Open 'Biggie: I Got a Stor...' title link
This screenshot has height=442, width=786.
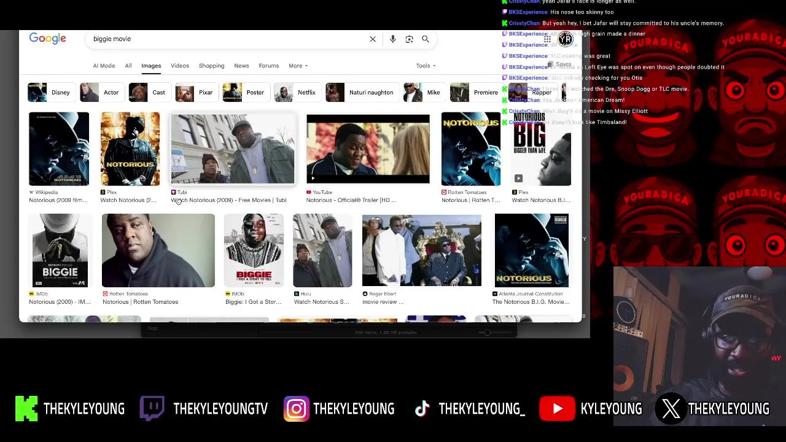[x=253, y=302]
